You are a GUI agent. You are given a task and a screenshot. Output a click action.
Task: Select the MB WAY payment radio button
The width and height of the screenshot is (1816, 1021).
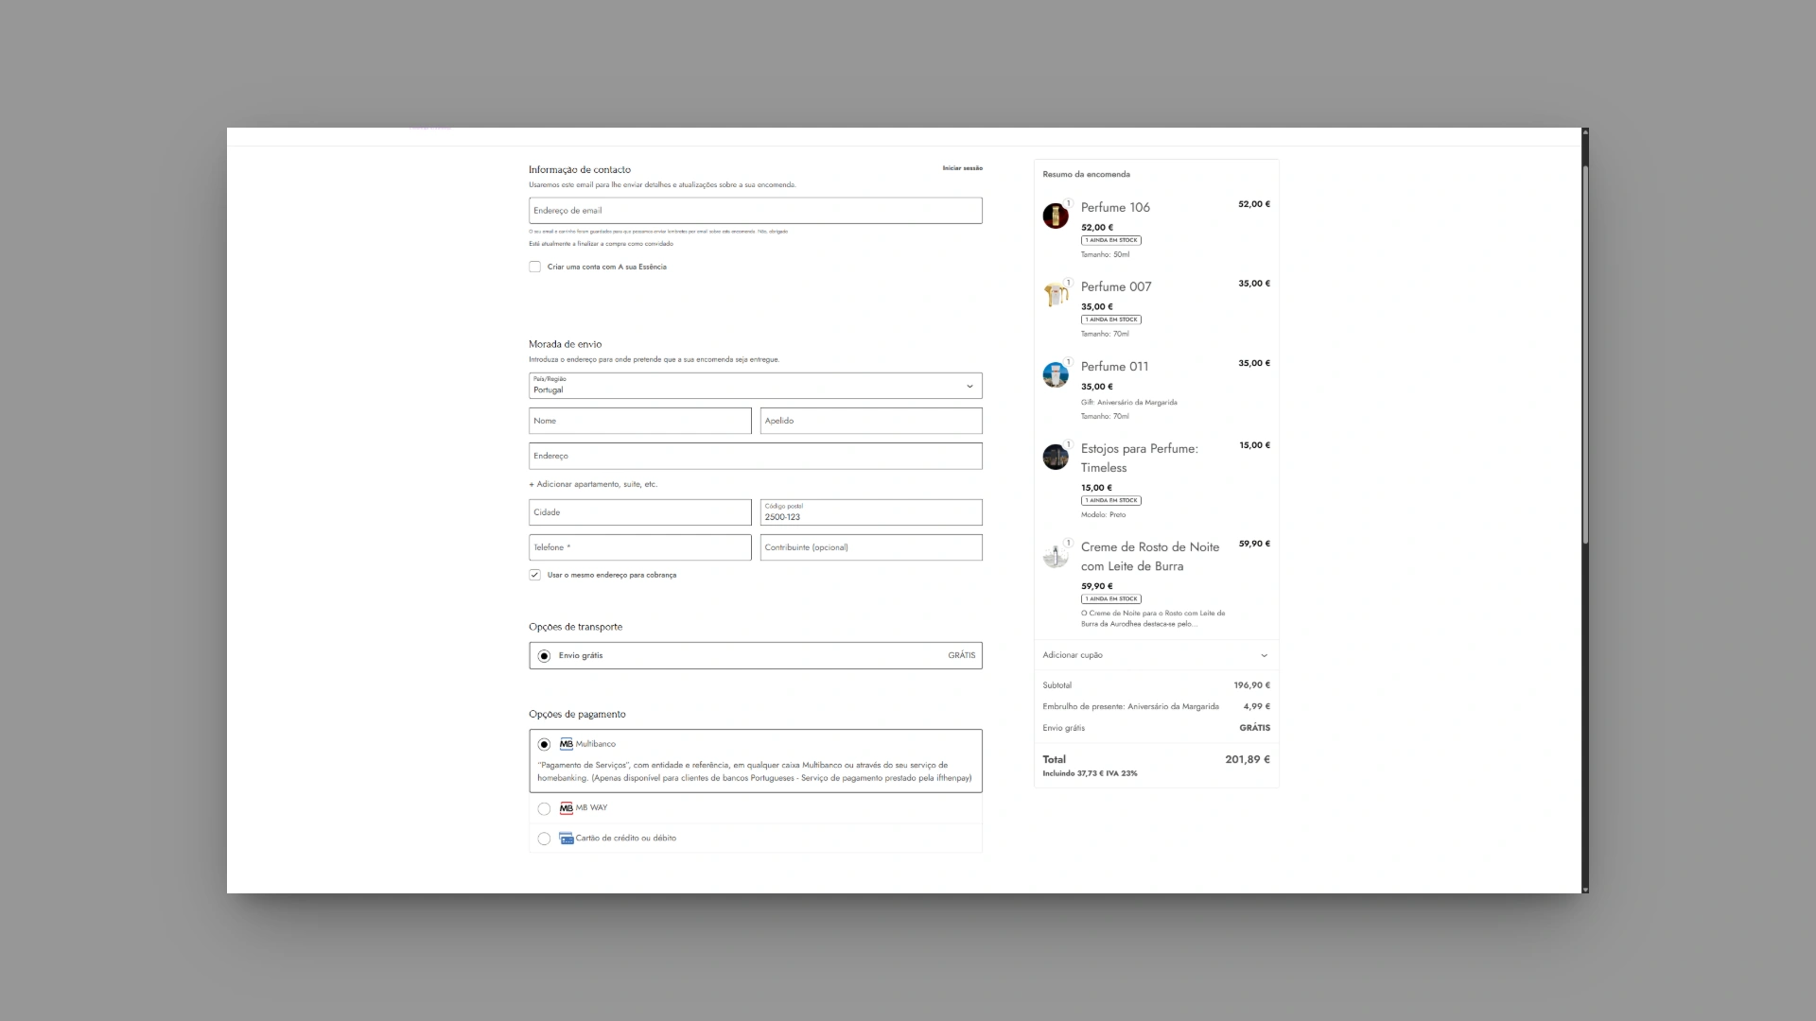coord(544,809)
